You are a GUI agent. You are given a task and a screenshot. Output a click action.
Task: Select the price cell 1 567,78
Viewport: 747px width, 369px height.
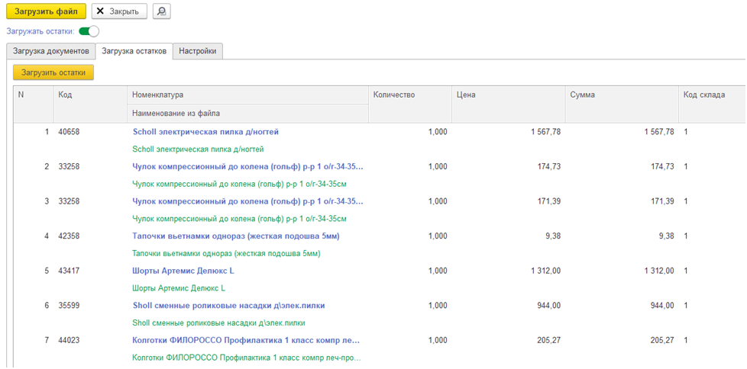pos(545,132)
